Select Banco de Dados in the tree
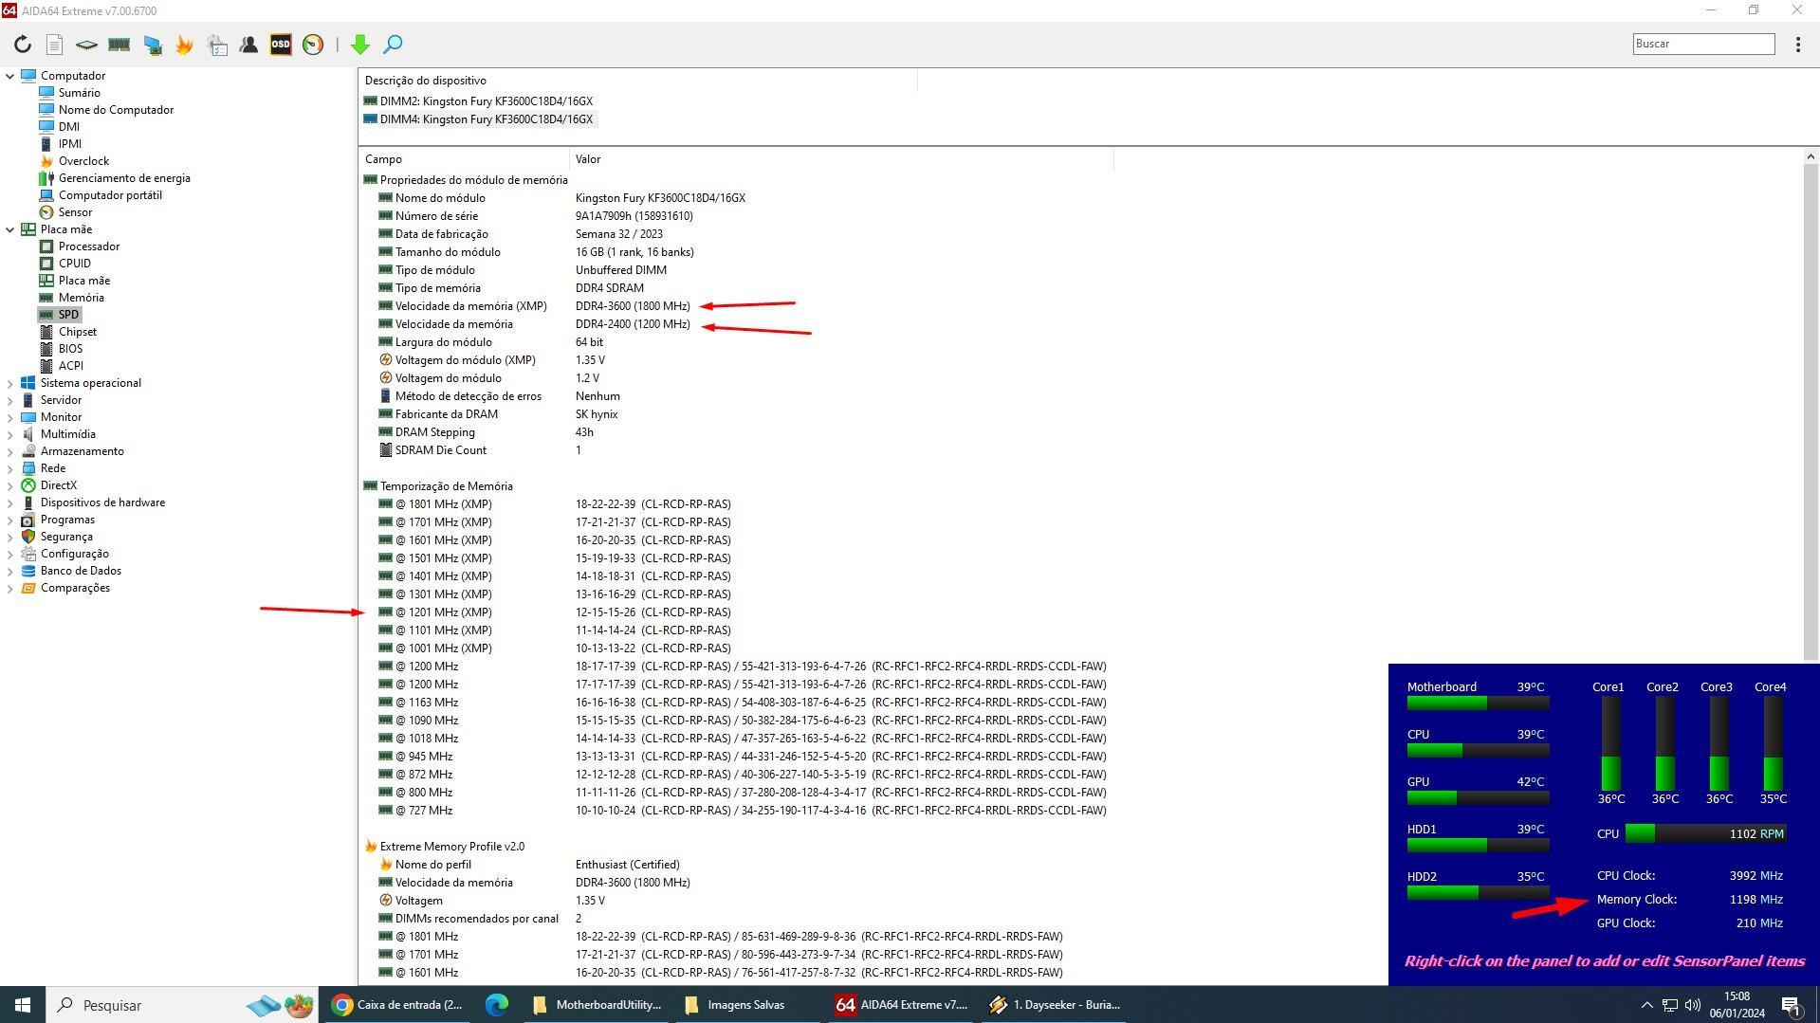This screenshot has width=1820, height=1023. point(81,571)
